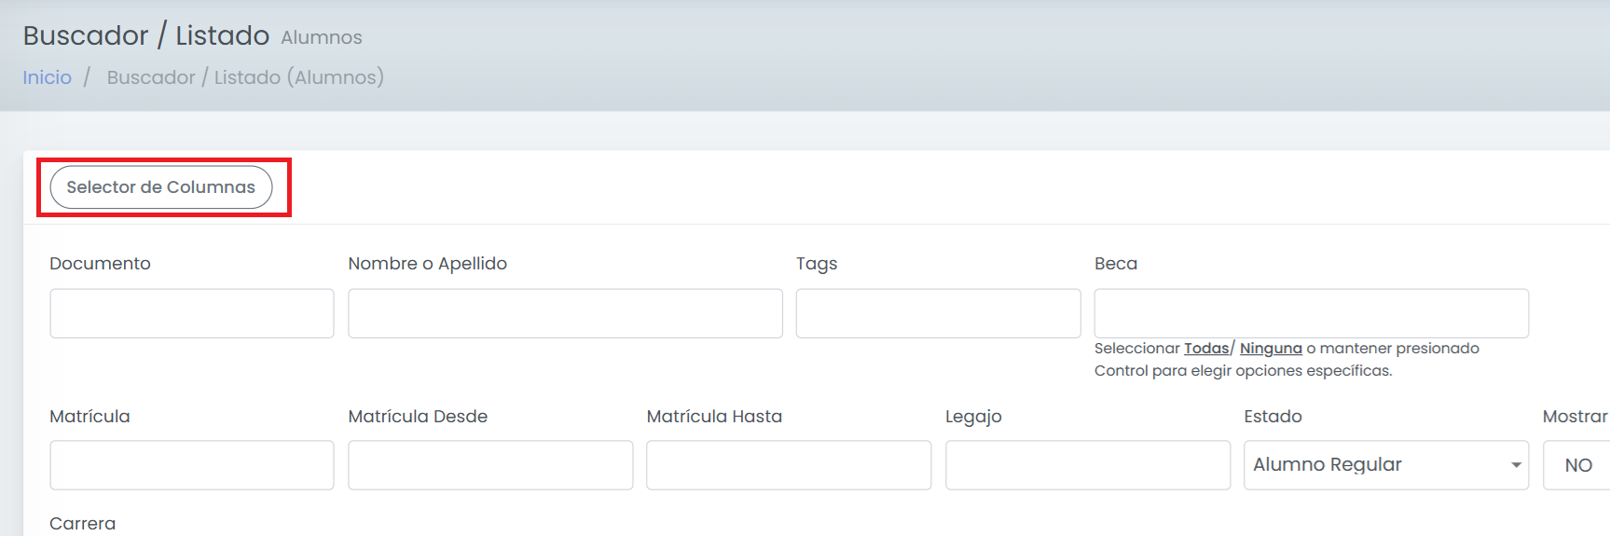Click the Beca field label
The height and width of the screenshot is (536, 1610).
point(1116,264)
